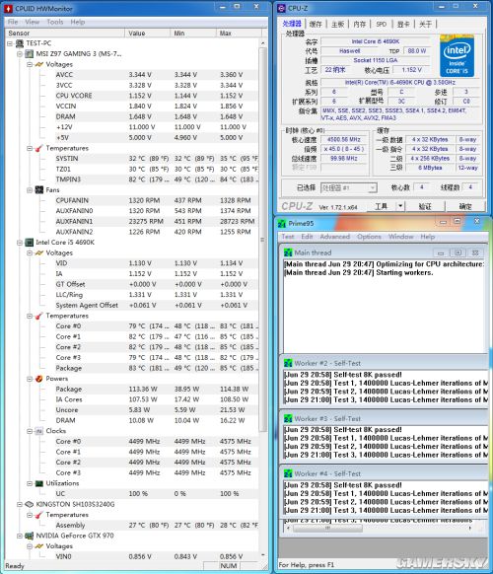
Task: Collapse the Clocks section of the CPU
Action: coord(30,431)
